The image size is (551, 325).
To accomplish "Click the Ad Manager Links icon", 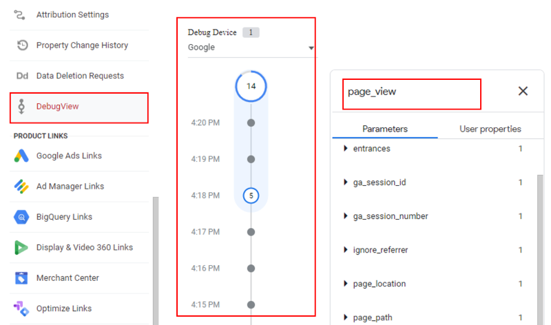I will [21, 186].
